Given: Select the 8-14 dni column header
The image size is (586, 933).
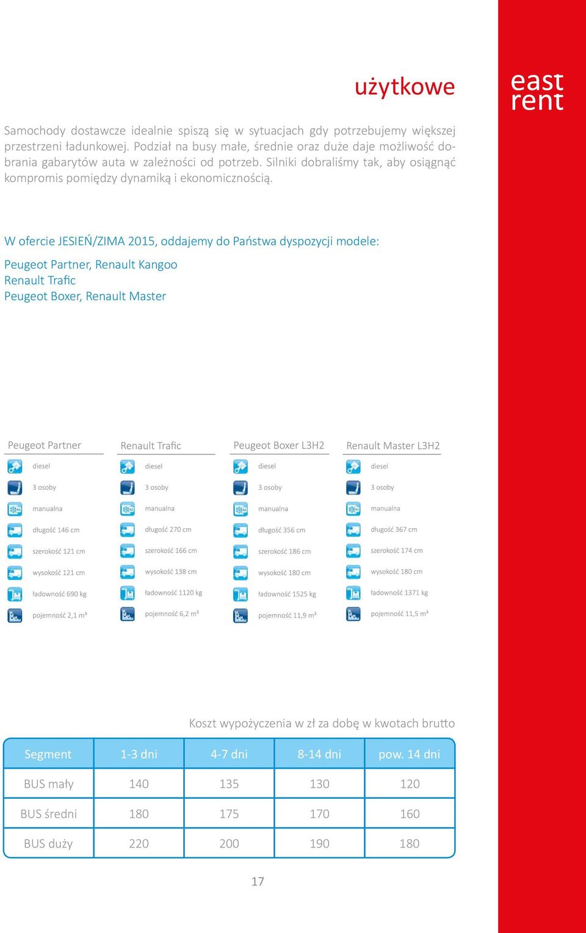Looking at the screenshot, I should point(319,754).
